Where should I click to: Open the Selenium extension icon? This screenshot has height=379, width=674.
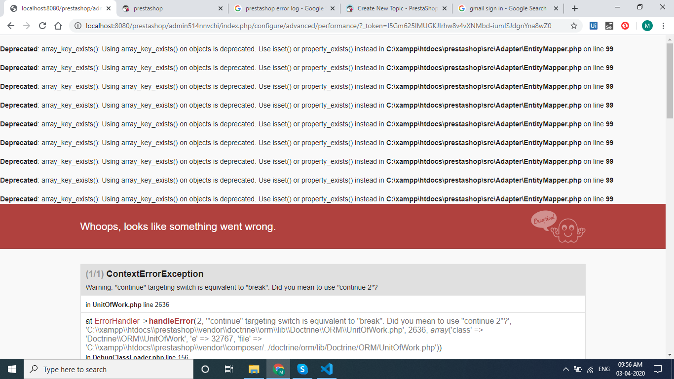609,26
